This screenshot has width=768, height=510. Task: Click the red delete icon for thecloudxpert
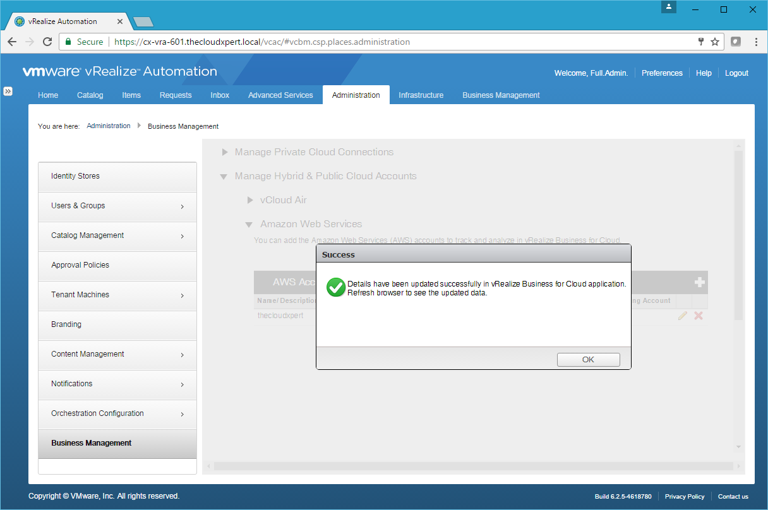pyautogui.click(x=699, y=316)
